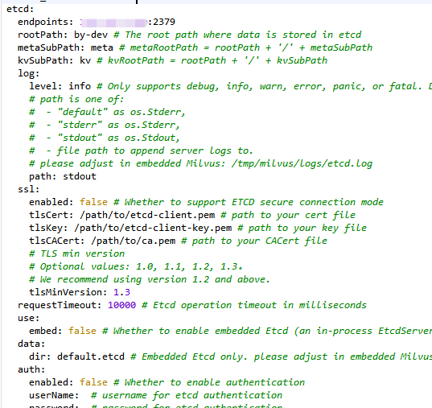Screen dimensions: 432x408
Task: Click the '# TLS min version' comment
Action: (77, 254)
